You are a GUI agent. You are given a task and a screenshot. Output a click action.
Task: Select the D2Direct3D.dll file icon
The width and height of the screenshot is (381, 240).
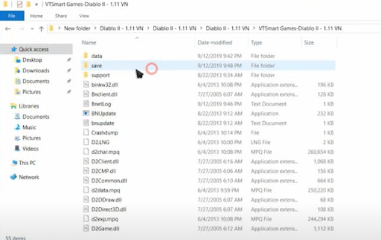coord(86,209)
